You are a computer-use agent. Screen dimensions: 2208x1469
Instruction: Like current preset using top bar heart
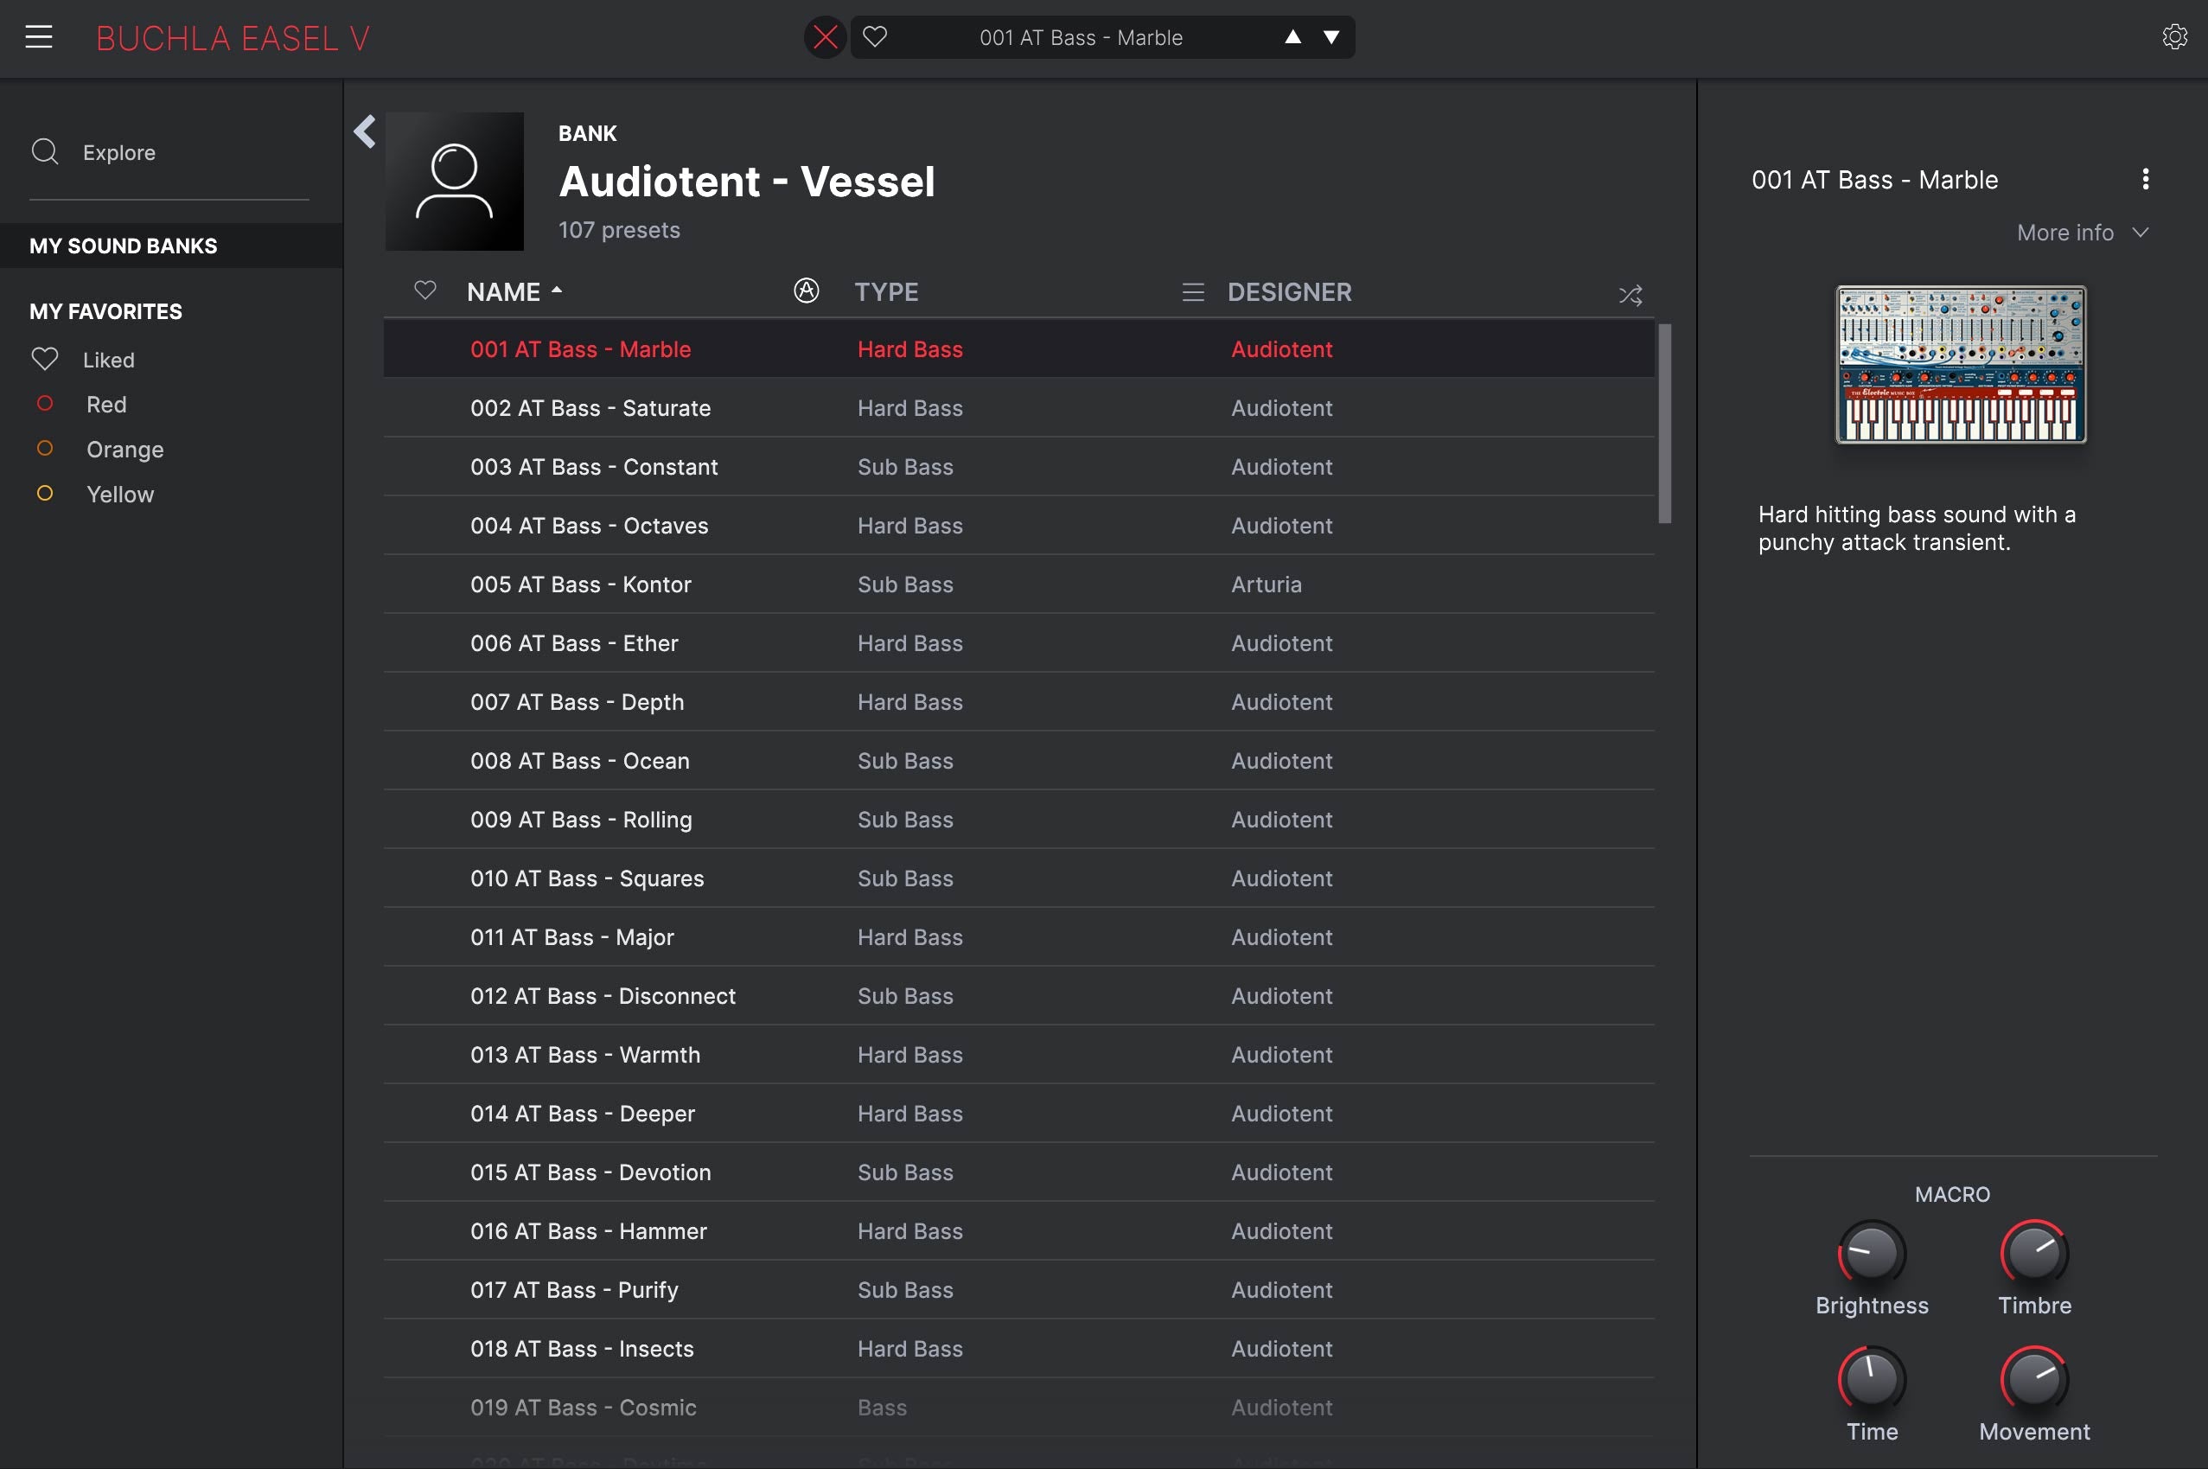coord(874,37)
